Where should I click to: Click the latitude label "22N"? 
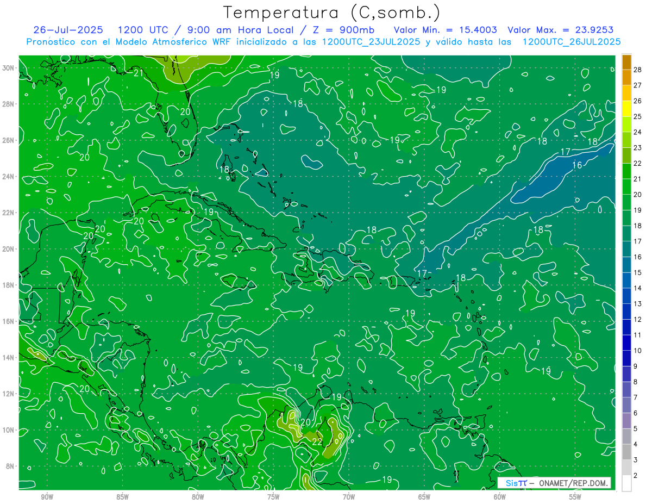9,213
